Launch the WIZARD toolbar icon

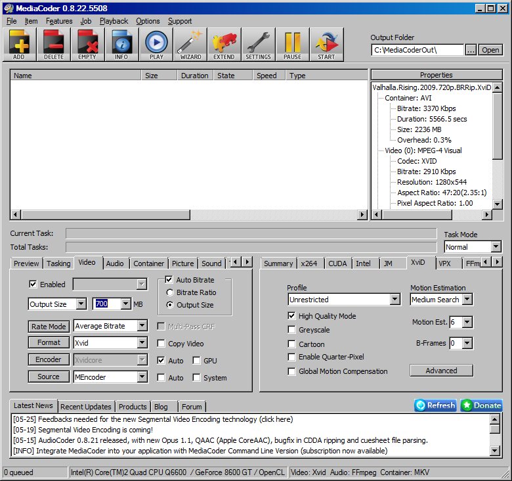(x=190, y=45)
